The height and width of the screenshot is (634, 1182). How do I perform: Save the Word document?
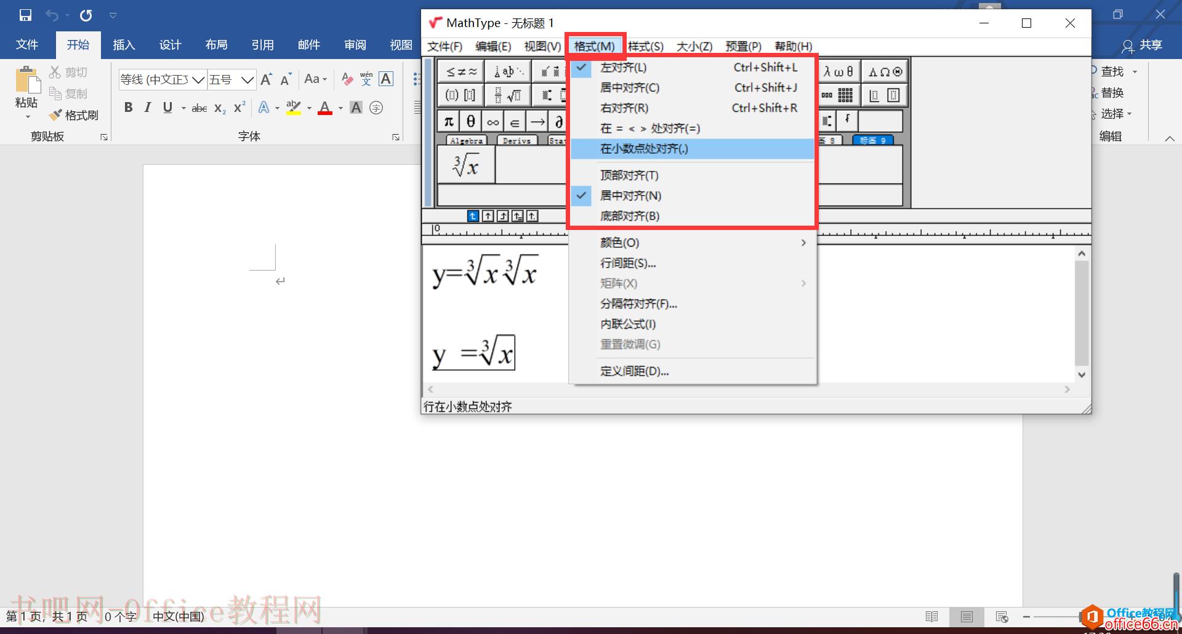(x=25, y=15)
